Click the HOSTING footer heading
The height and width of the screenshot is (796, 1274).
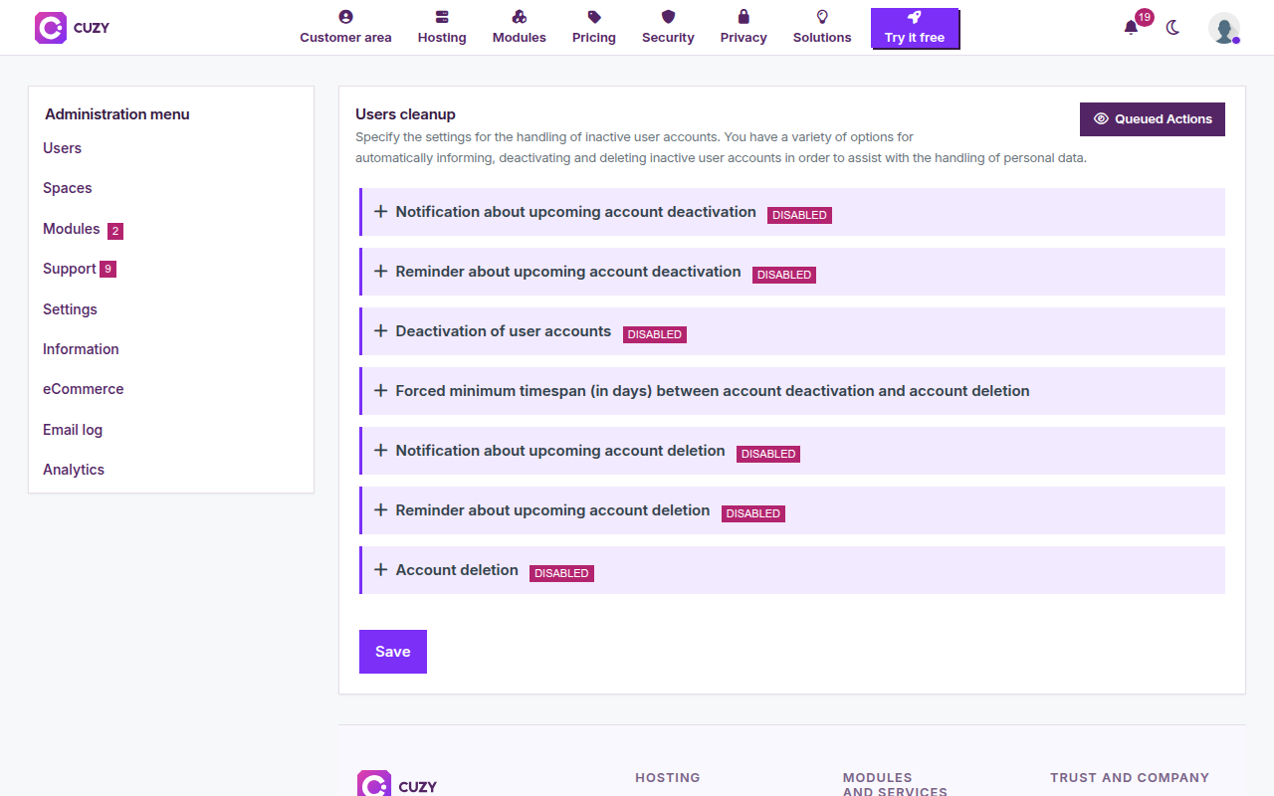coord(668,778)
